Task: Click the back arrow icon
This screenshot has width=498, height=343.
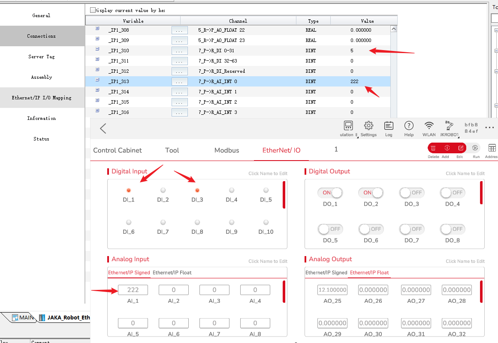Action: click(103, 128)
